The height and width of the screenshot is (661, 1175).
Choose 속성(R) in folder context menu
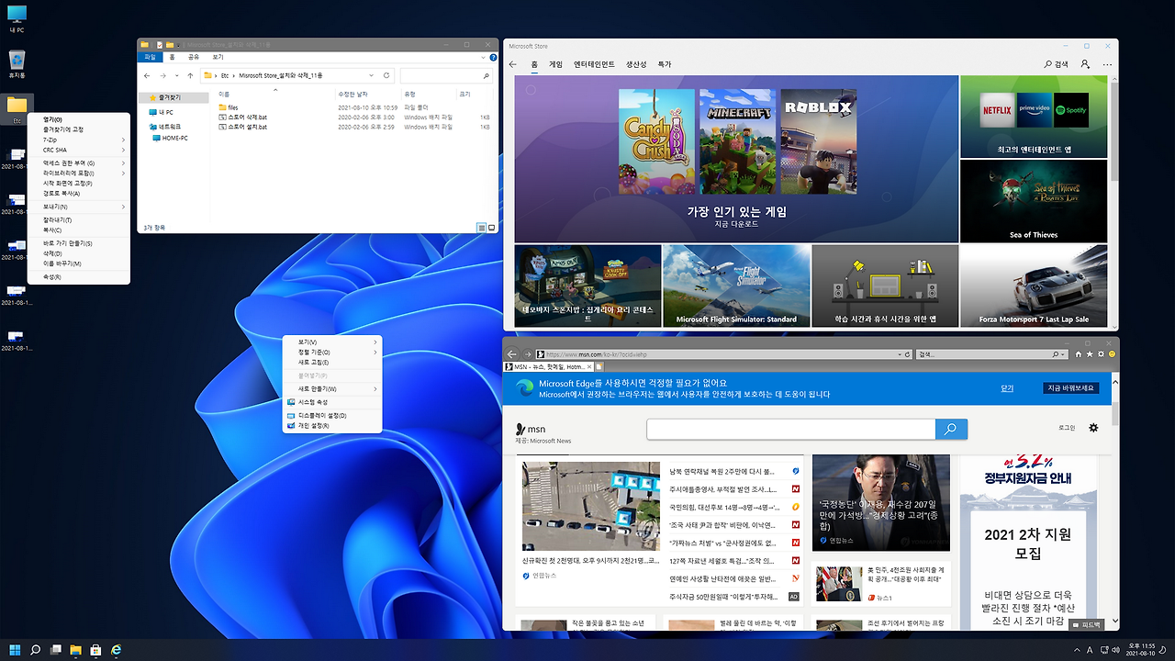point(79,276)
